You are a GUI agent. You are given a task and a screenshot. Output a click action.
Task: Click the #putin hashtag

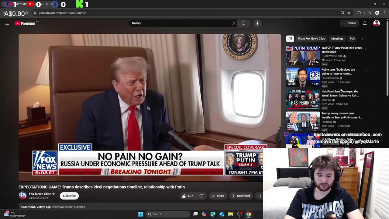click(69, 207)
